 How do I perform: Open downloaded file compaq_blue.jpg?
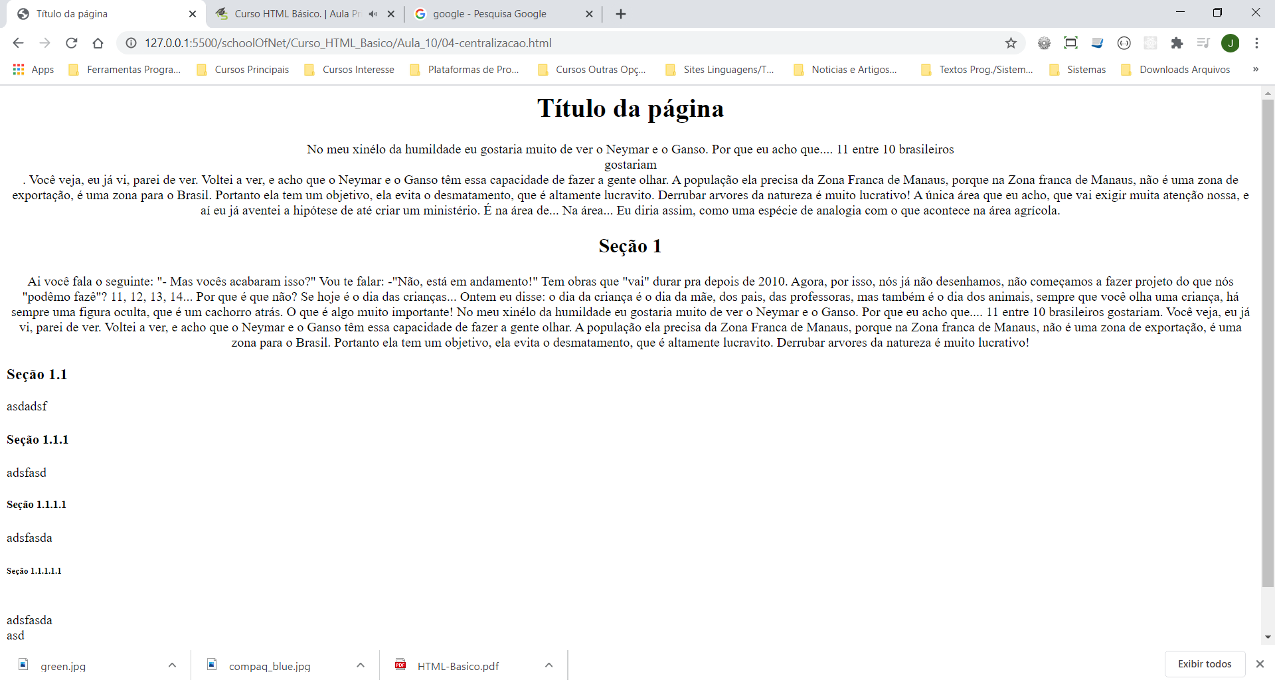point(270,666)
